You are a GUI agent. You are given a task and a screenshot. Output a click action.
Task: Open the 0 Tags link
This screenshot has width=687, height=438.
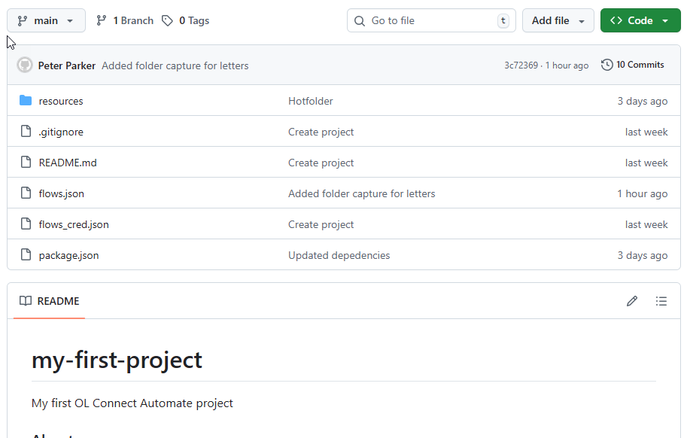coord(186,20)
